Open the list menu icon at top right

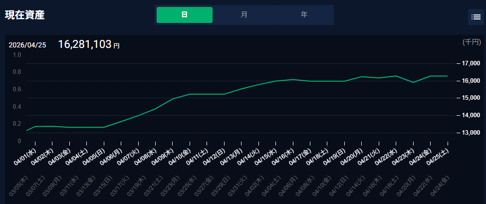pyautogui.click(x=475, y=17)
